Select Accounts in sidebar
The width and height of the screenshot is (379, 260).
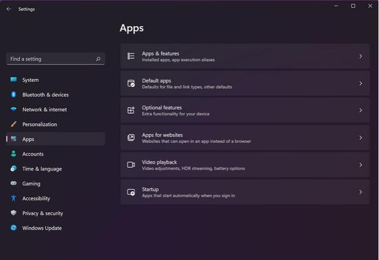click(56, 154)
